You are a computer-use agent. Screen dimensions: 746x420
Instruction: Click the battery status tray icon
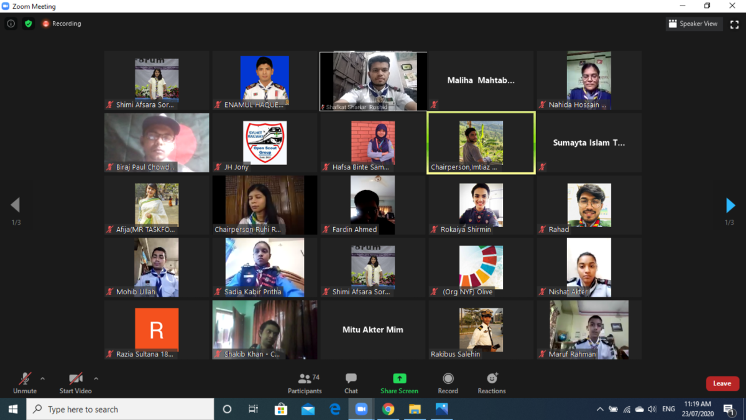click(x=614, y=409)
